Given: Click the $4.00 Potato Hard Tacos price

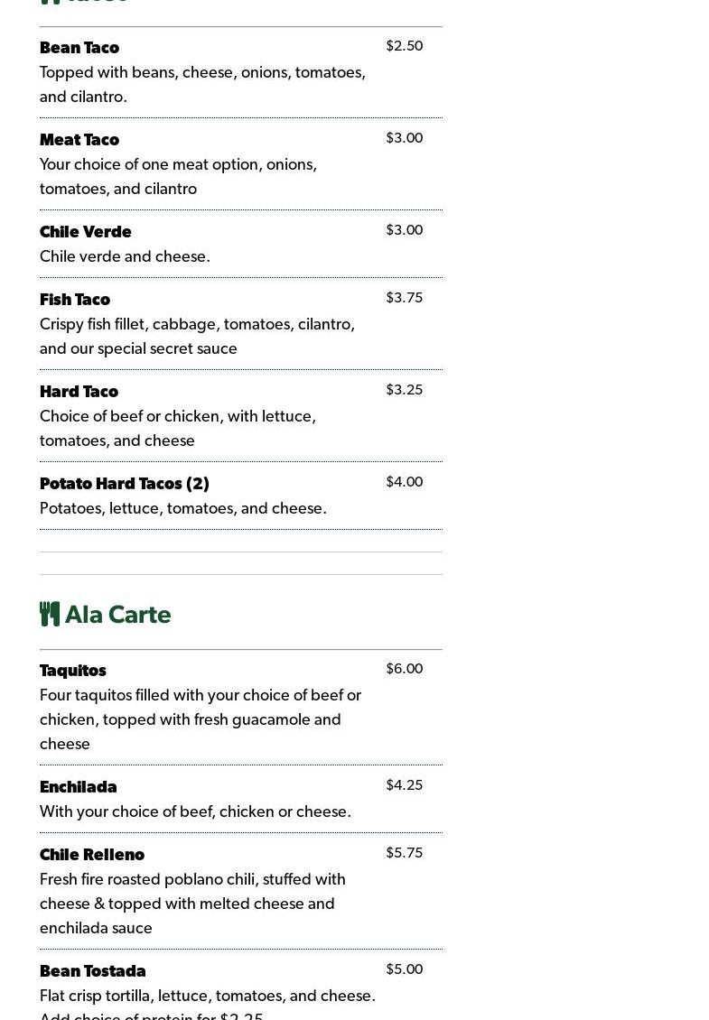Looking at the screenshot, I should pos(404,482).
